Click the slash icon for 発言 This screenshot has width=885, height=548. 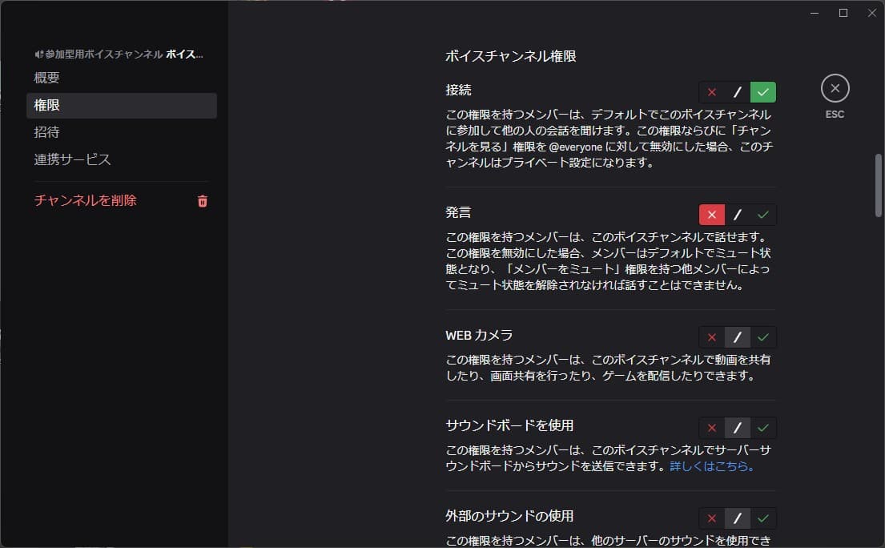(737, 214)
